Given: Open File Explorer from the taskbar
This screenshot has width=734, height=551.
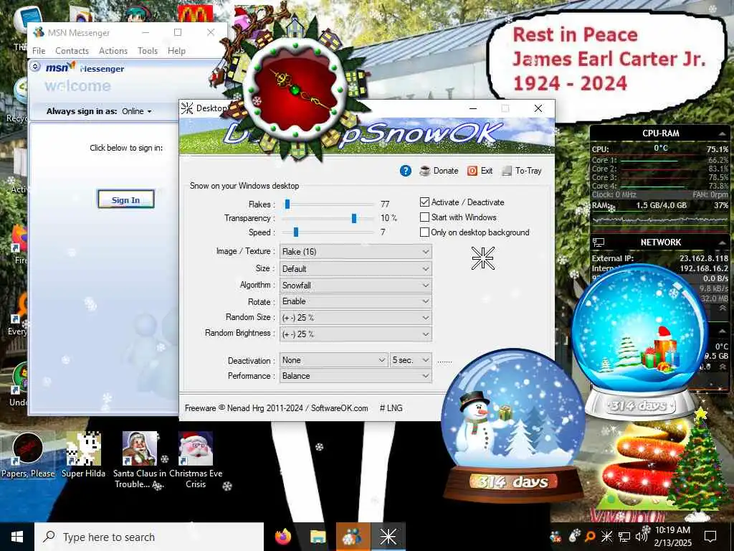Looking at the screenshot, I should 318,537.
